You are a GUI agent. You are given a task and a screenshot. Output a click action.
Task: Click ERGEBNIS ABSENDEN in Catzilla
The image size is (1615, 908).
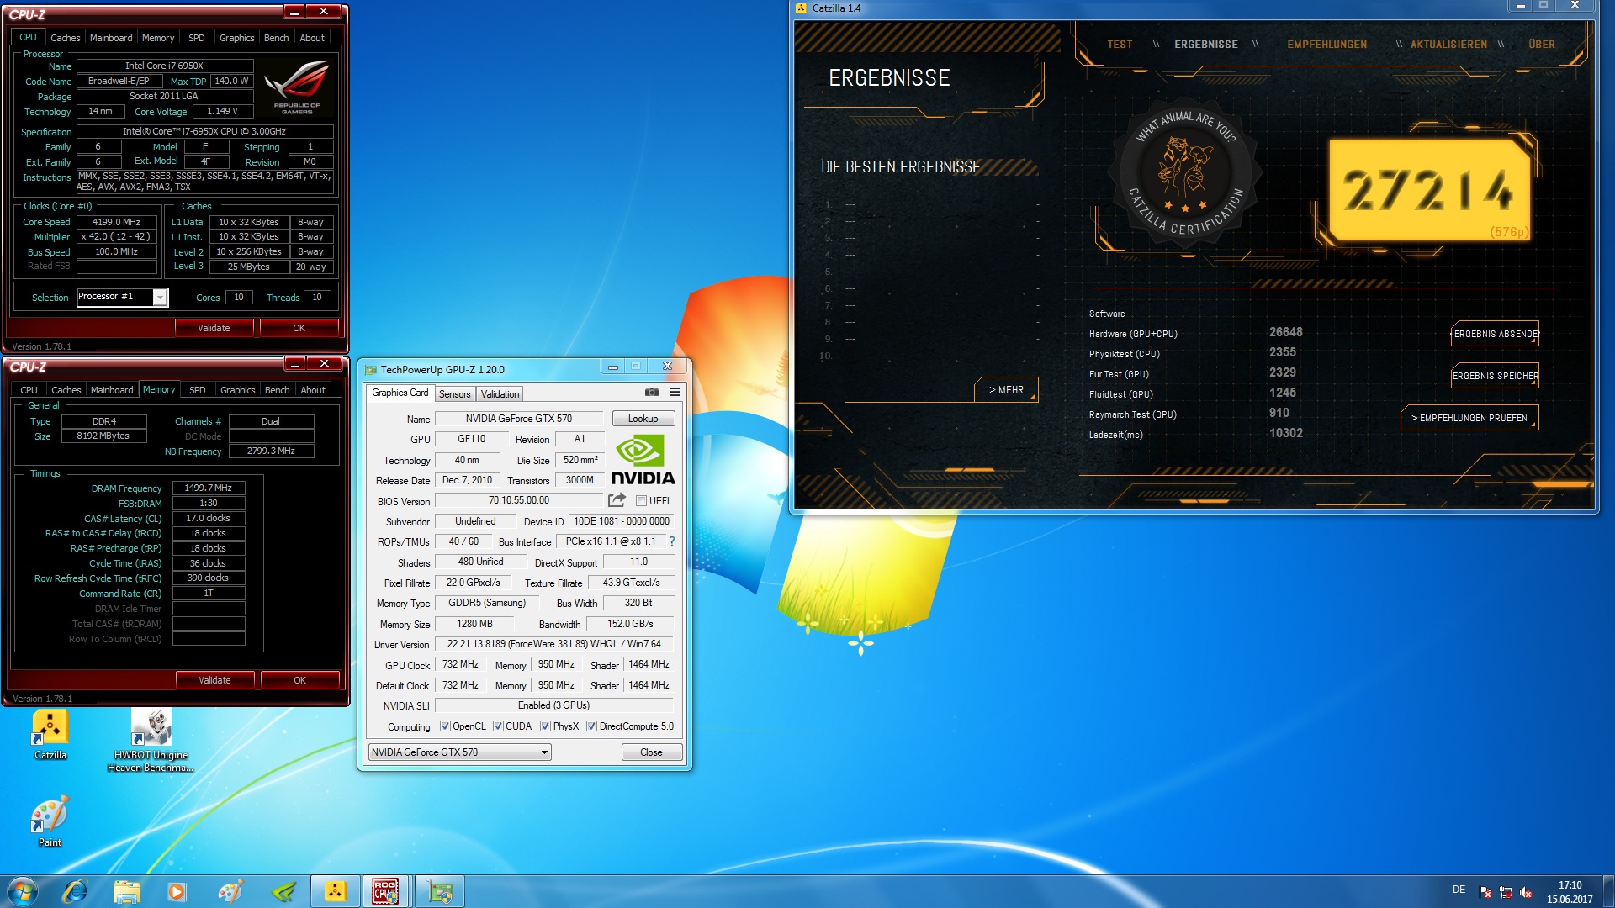[1495, 334]
